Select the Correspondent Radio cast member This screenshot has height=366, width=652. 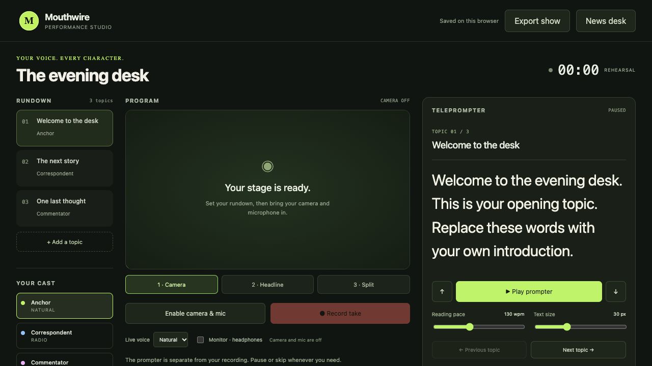coord(65,335)
